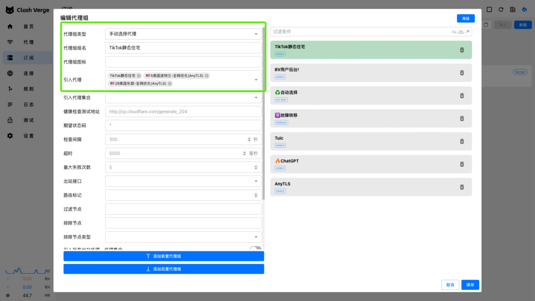Open 规则 page in the sidebar
This screenshot has height=301, width=535.
coord(28,89)
